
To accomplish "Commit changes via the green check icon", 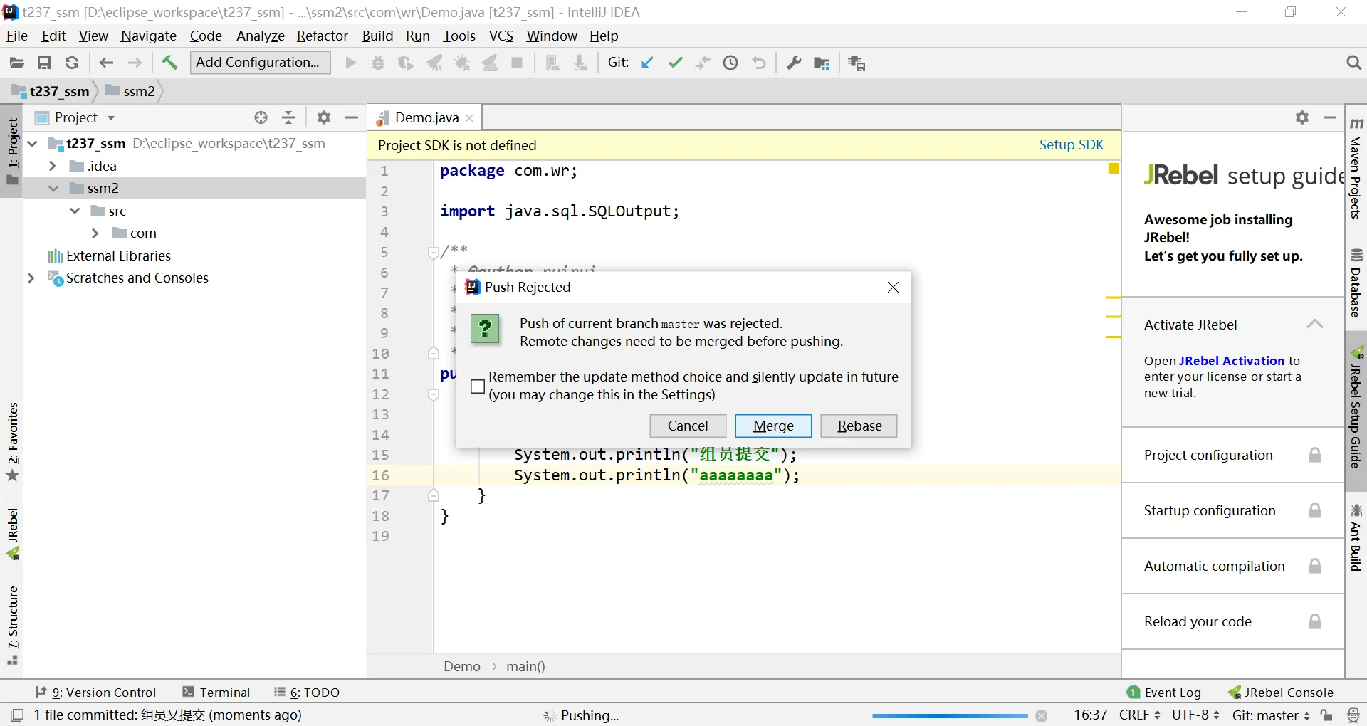I will coord(676,63).
